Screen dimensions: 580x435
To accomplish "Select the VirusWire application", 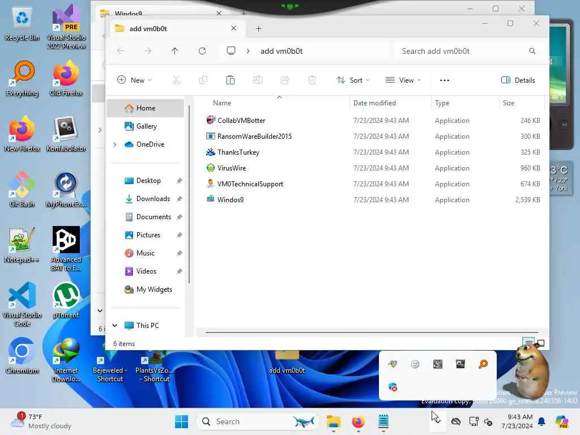I will (373, 168).
